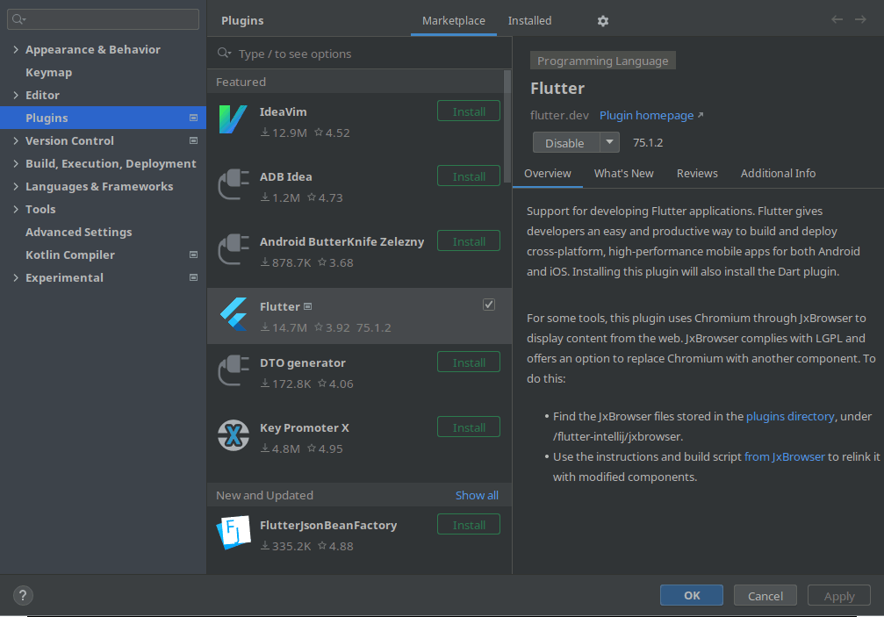Click the project-level icon beside Experimental

click(193, 278)
